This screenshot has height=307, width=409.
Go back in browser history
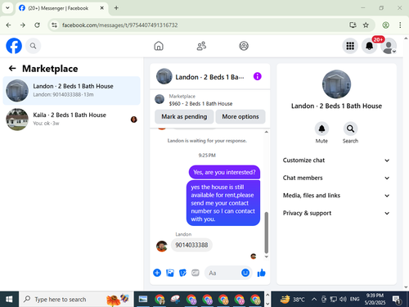click(8, 25)
